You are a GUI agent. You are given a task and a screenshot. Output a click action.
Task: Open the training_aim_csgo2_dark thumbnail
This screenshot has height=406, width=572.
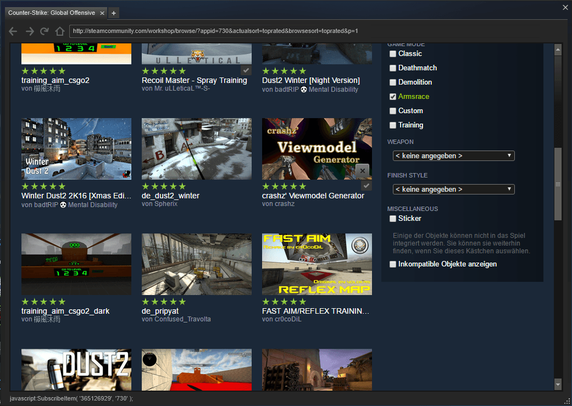(76, 264)
